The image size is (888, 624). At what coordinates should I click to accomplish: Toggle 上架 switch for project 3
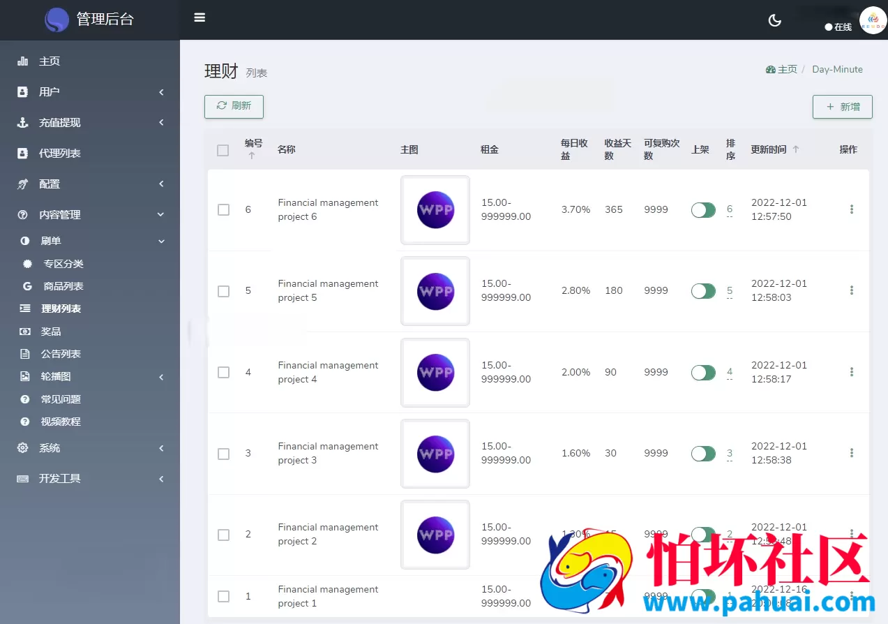click(x=703, y=454)
